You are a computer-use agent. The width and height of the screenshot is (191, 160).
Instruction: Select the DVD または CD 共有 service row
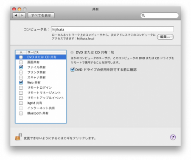click(x=41, y=57)
